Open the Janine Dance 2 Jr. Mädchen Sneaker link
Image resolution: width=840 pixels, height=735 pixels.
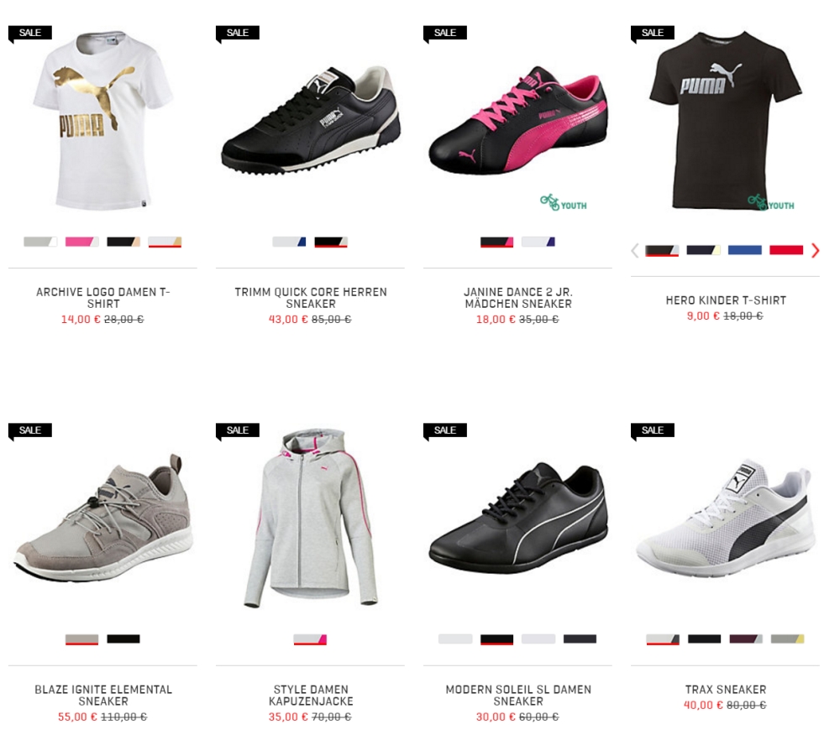pos(518,298)
